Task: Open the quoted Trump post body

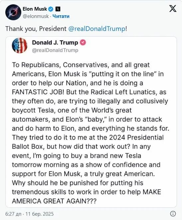Action: (91, 133)
